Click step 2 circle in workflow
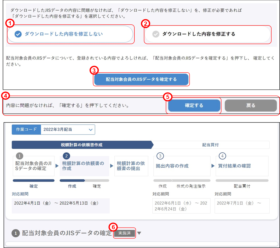 [66, 156]
